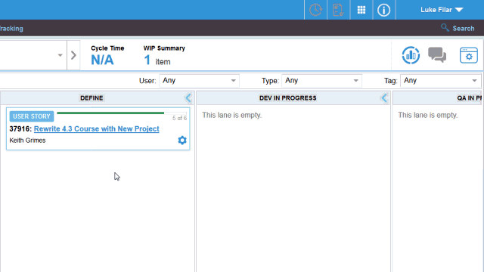This screenshot has height=272, width=484.
Task: Click the right chevron beside the selector
Action: [73, 55]
